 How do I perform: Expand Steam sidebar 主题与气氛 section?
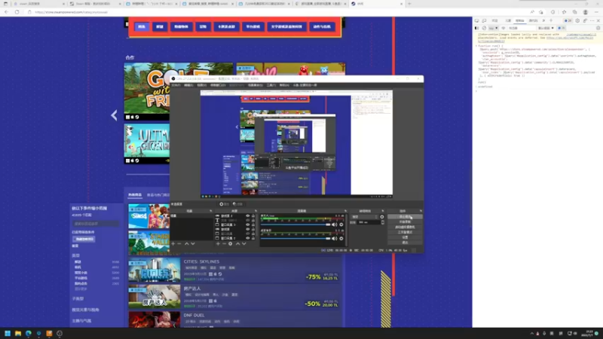click(x=81, y=321)
